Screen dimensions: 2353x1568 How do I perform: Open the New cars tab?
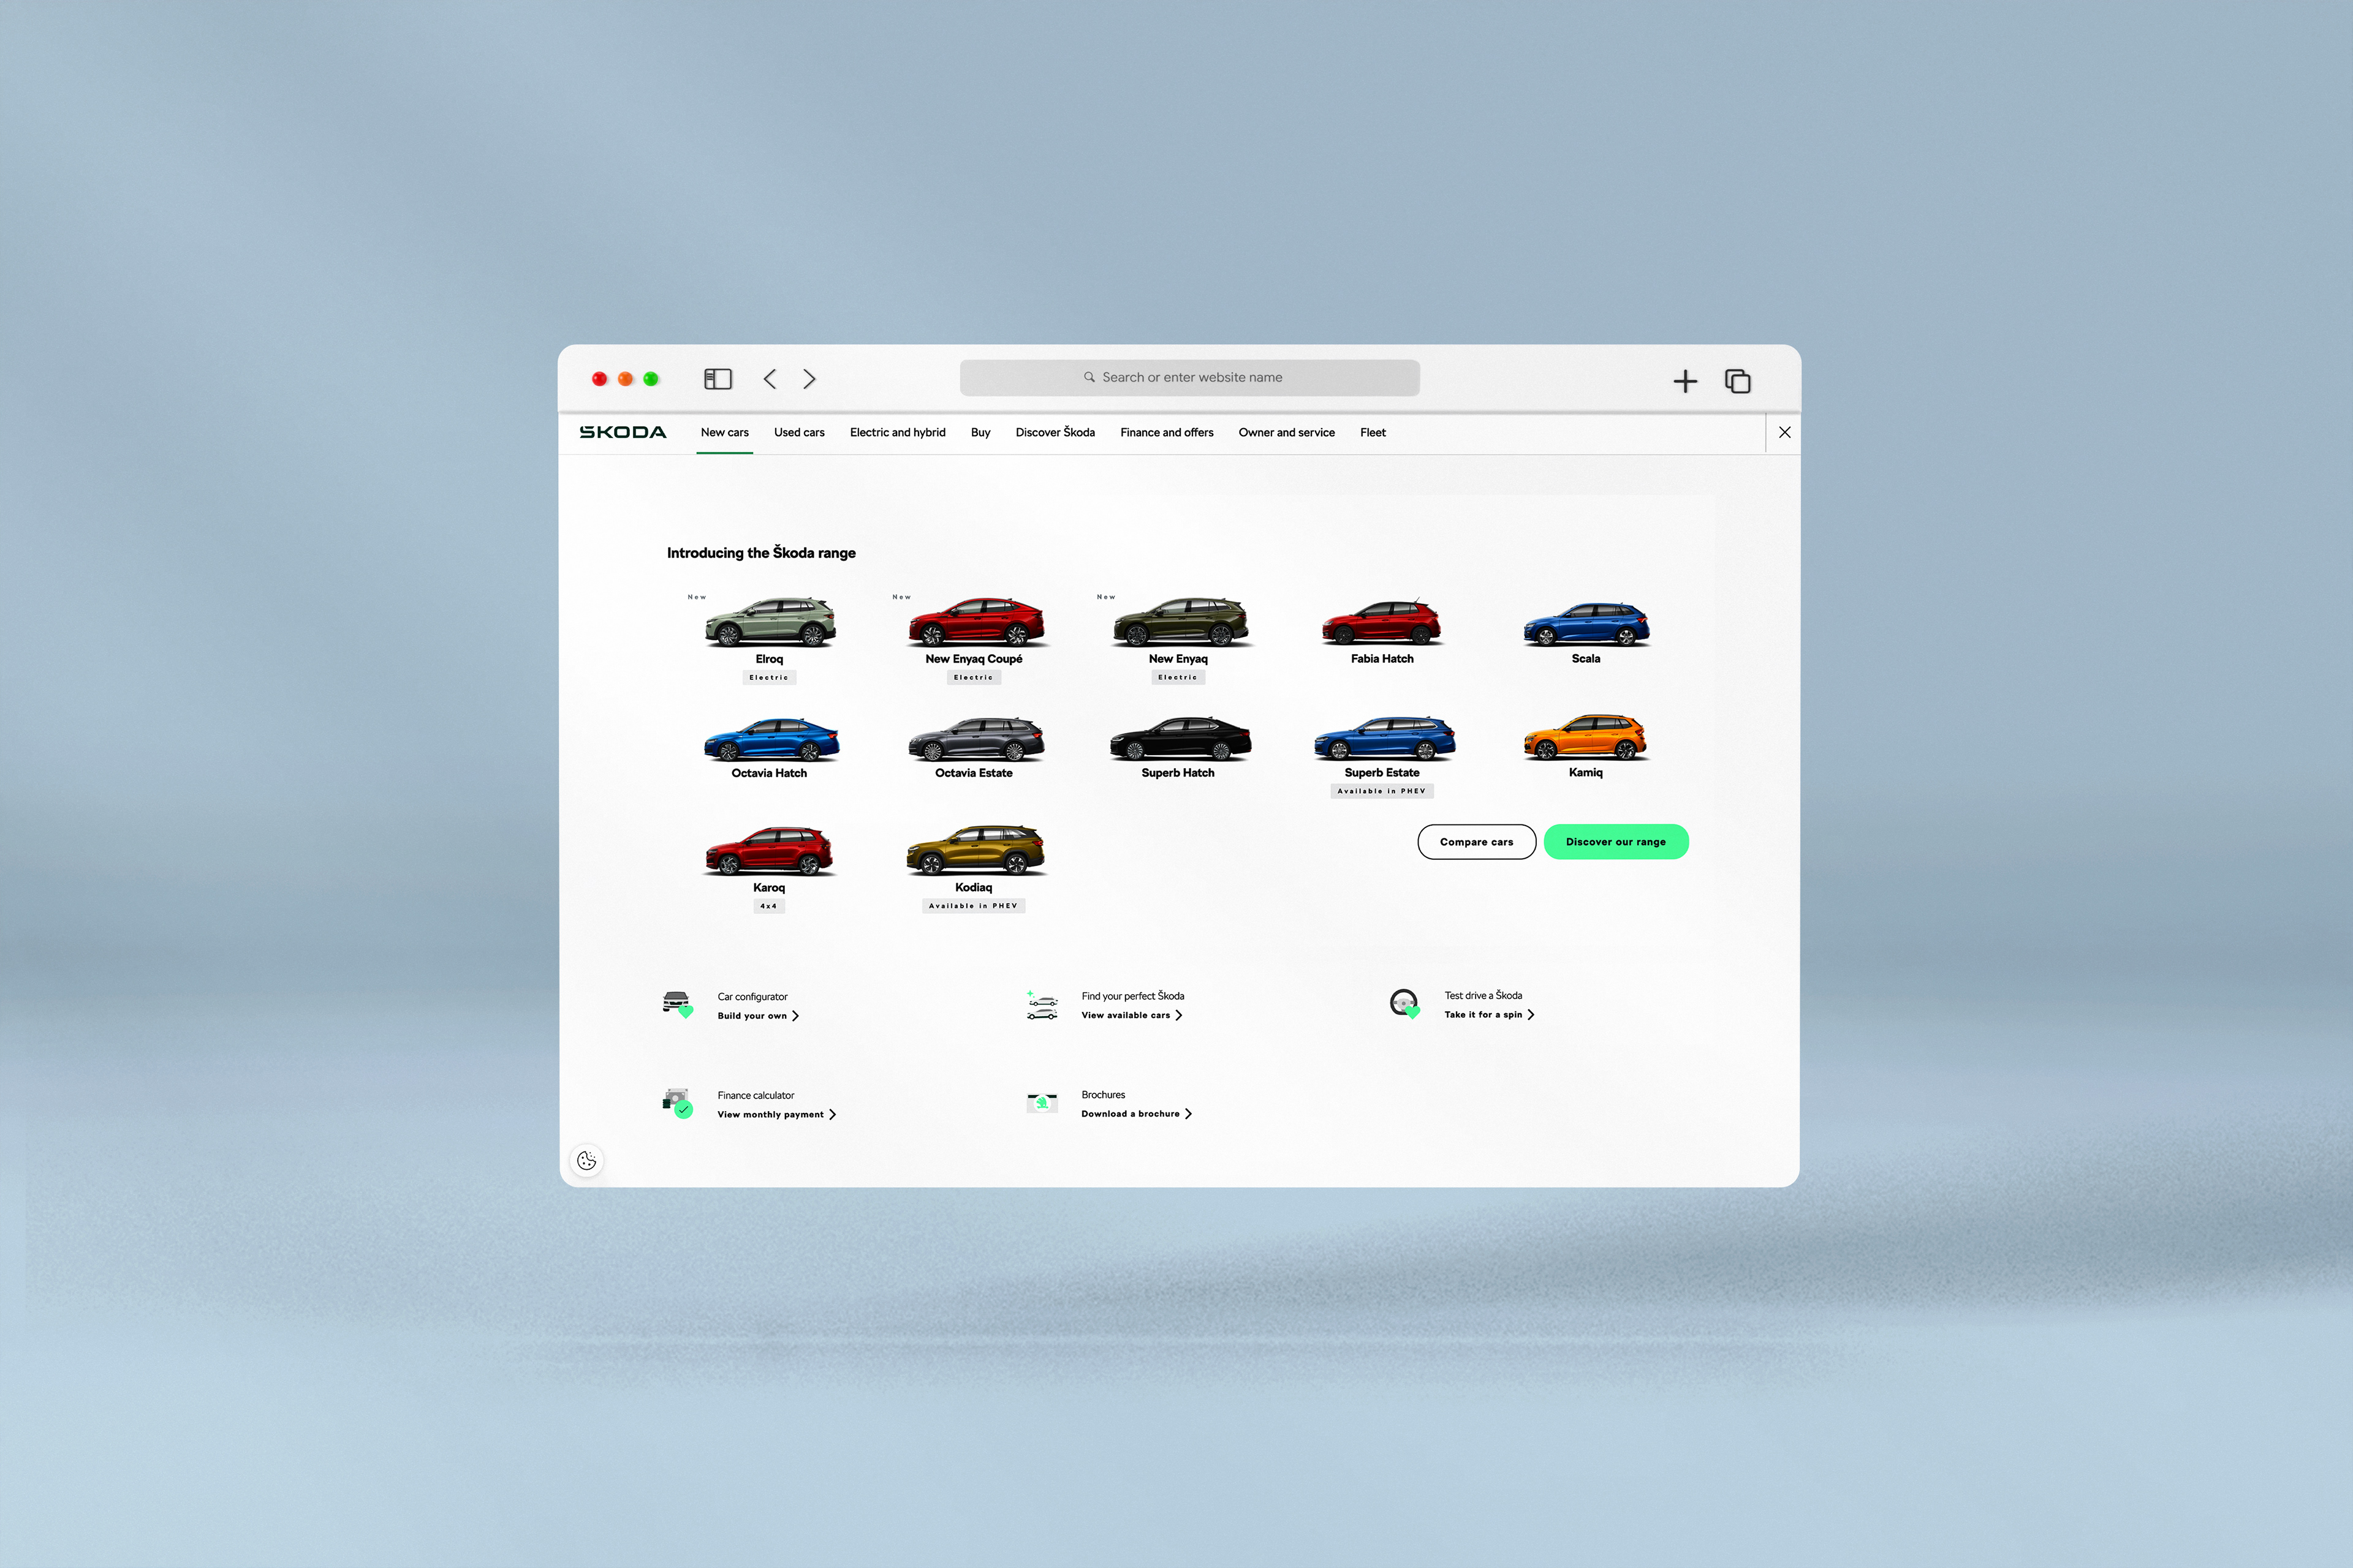point(724,432)
